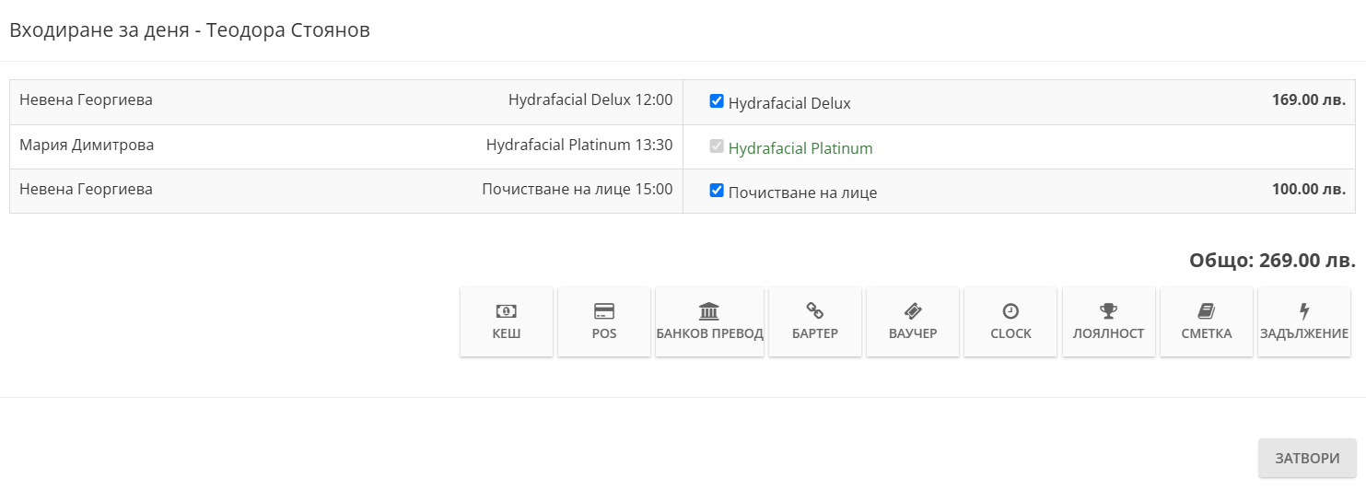This screenshot has width=1366, height=490.
Task: Uncheck the Почистване на лице checkbox
Action: coord(717,191)
